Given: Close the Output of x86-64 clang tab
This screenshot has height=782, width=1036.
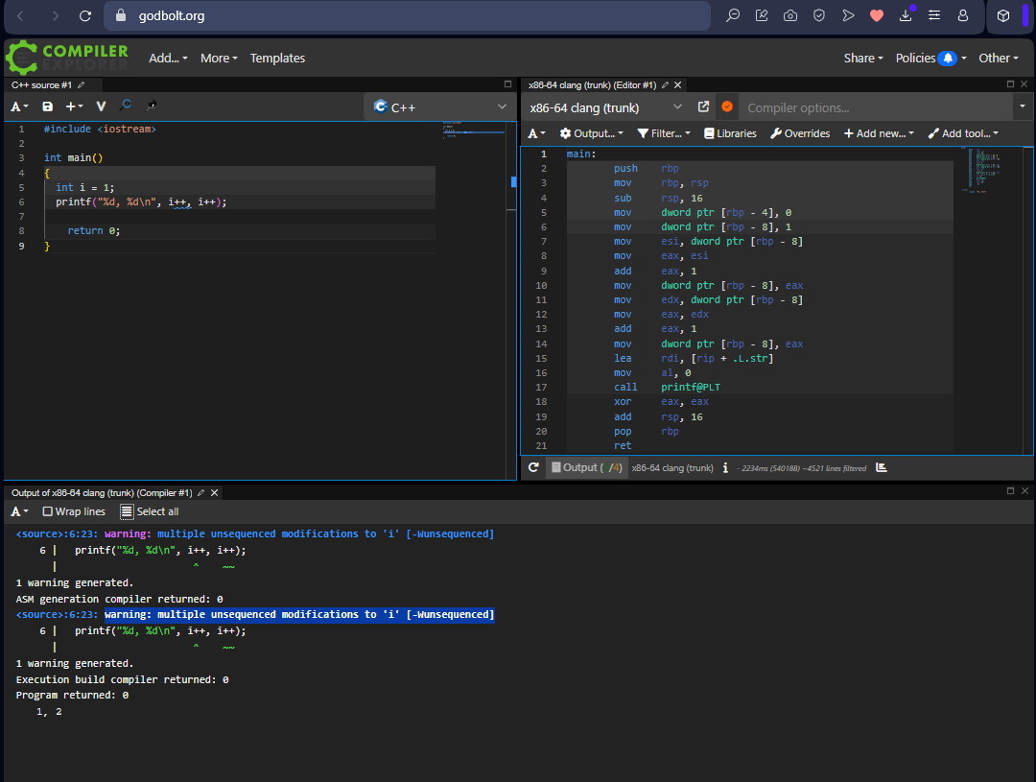Looking at the screenshot, I should coord(215,492).
